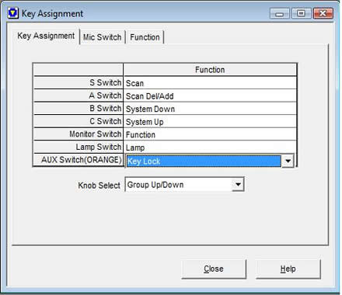
Task: Open the Function tab
Action: 145,37
